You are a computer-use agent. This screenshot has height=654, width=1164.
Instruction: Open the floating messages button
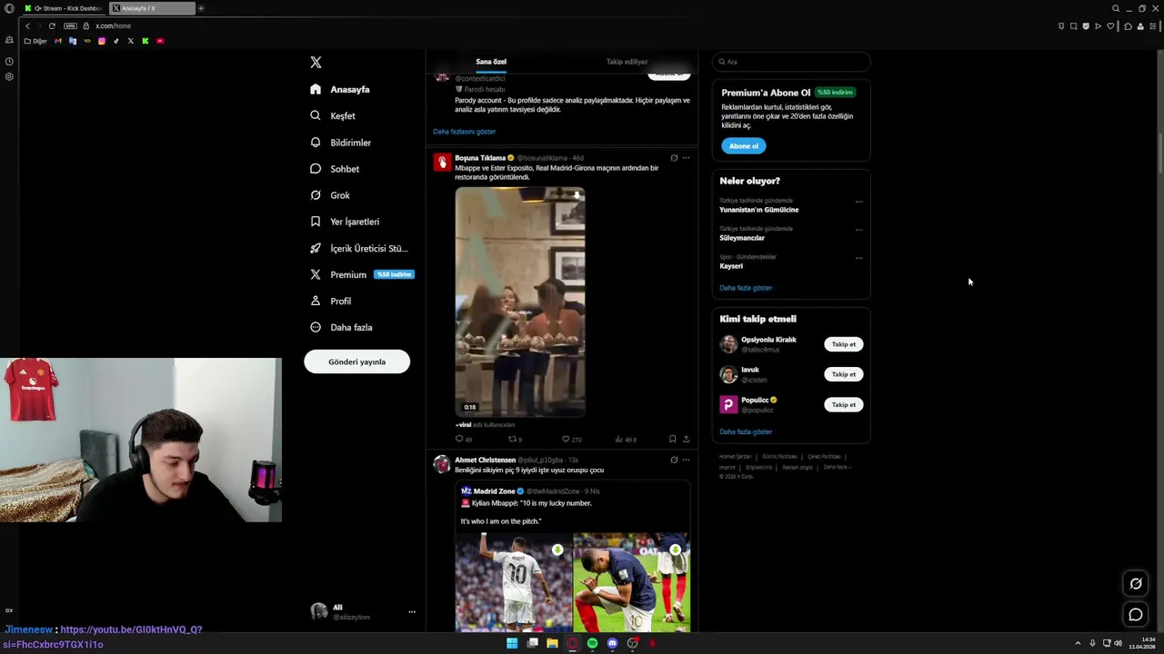click(1136, 615)
